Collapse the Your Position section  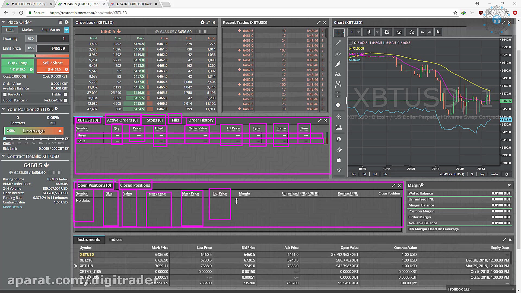3,109
